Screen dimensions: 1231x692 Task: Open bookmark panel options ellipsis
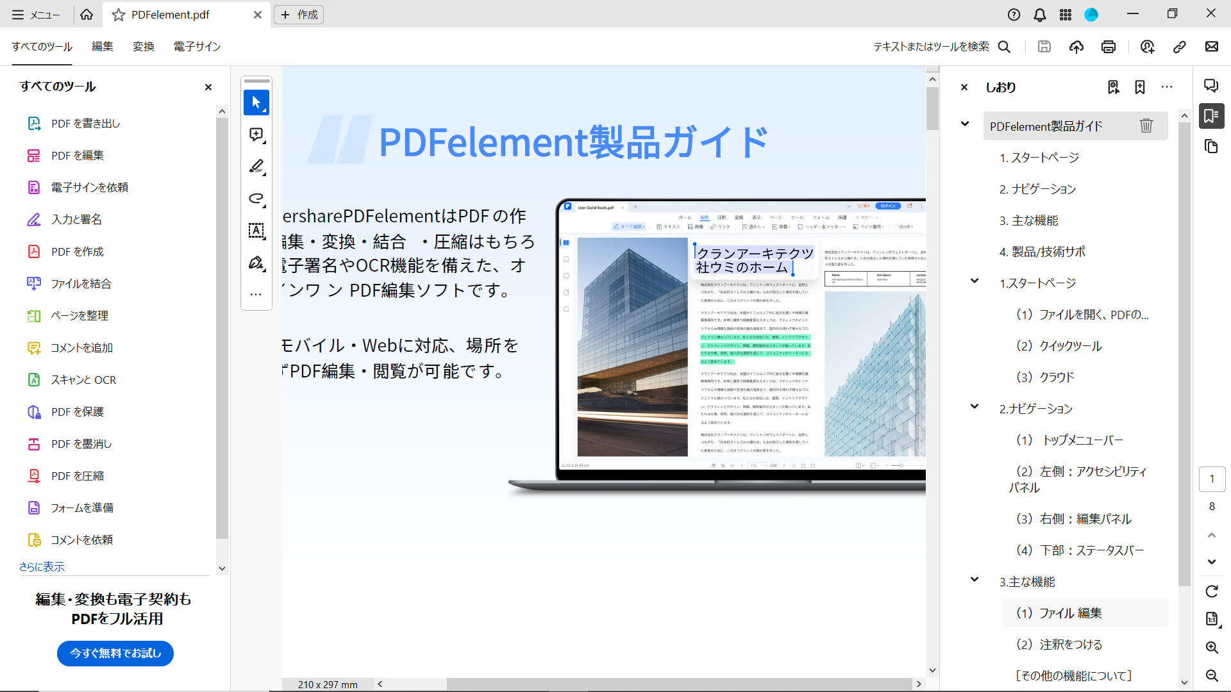click(1167, 87)
